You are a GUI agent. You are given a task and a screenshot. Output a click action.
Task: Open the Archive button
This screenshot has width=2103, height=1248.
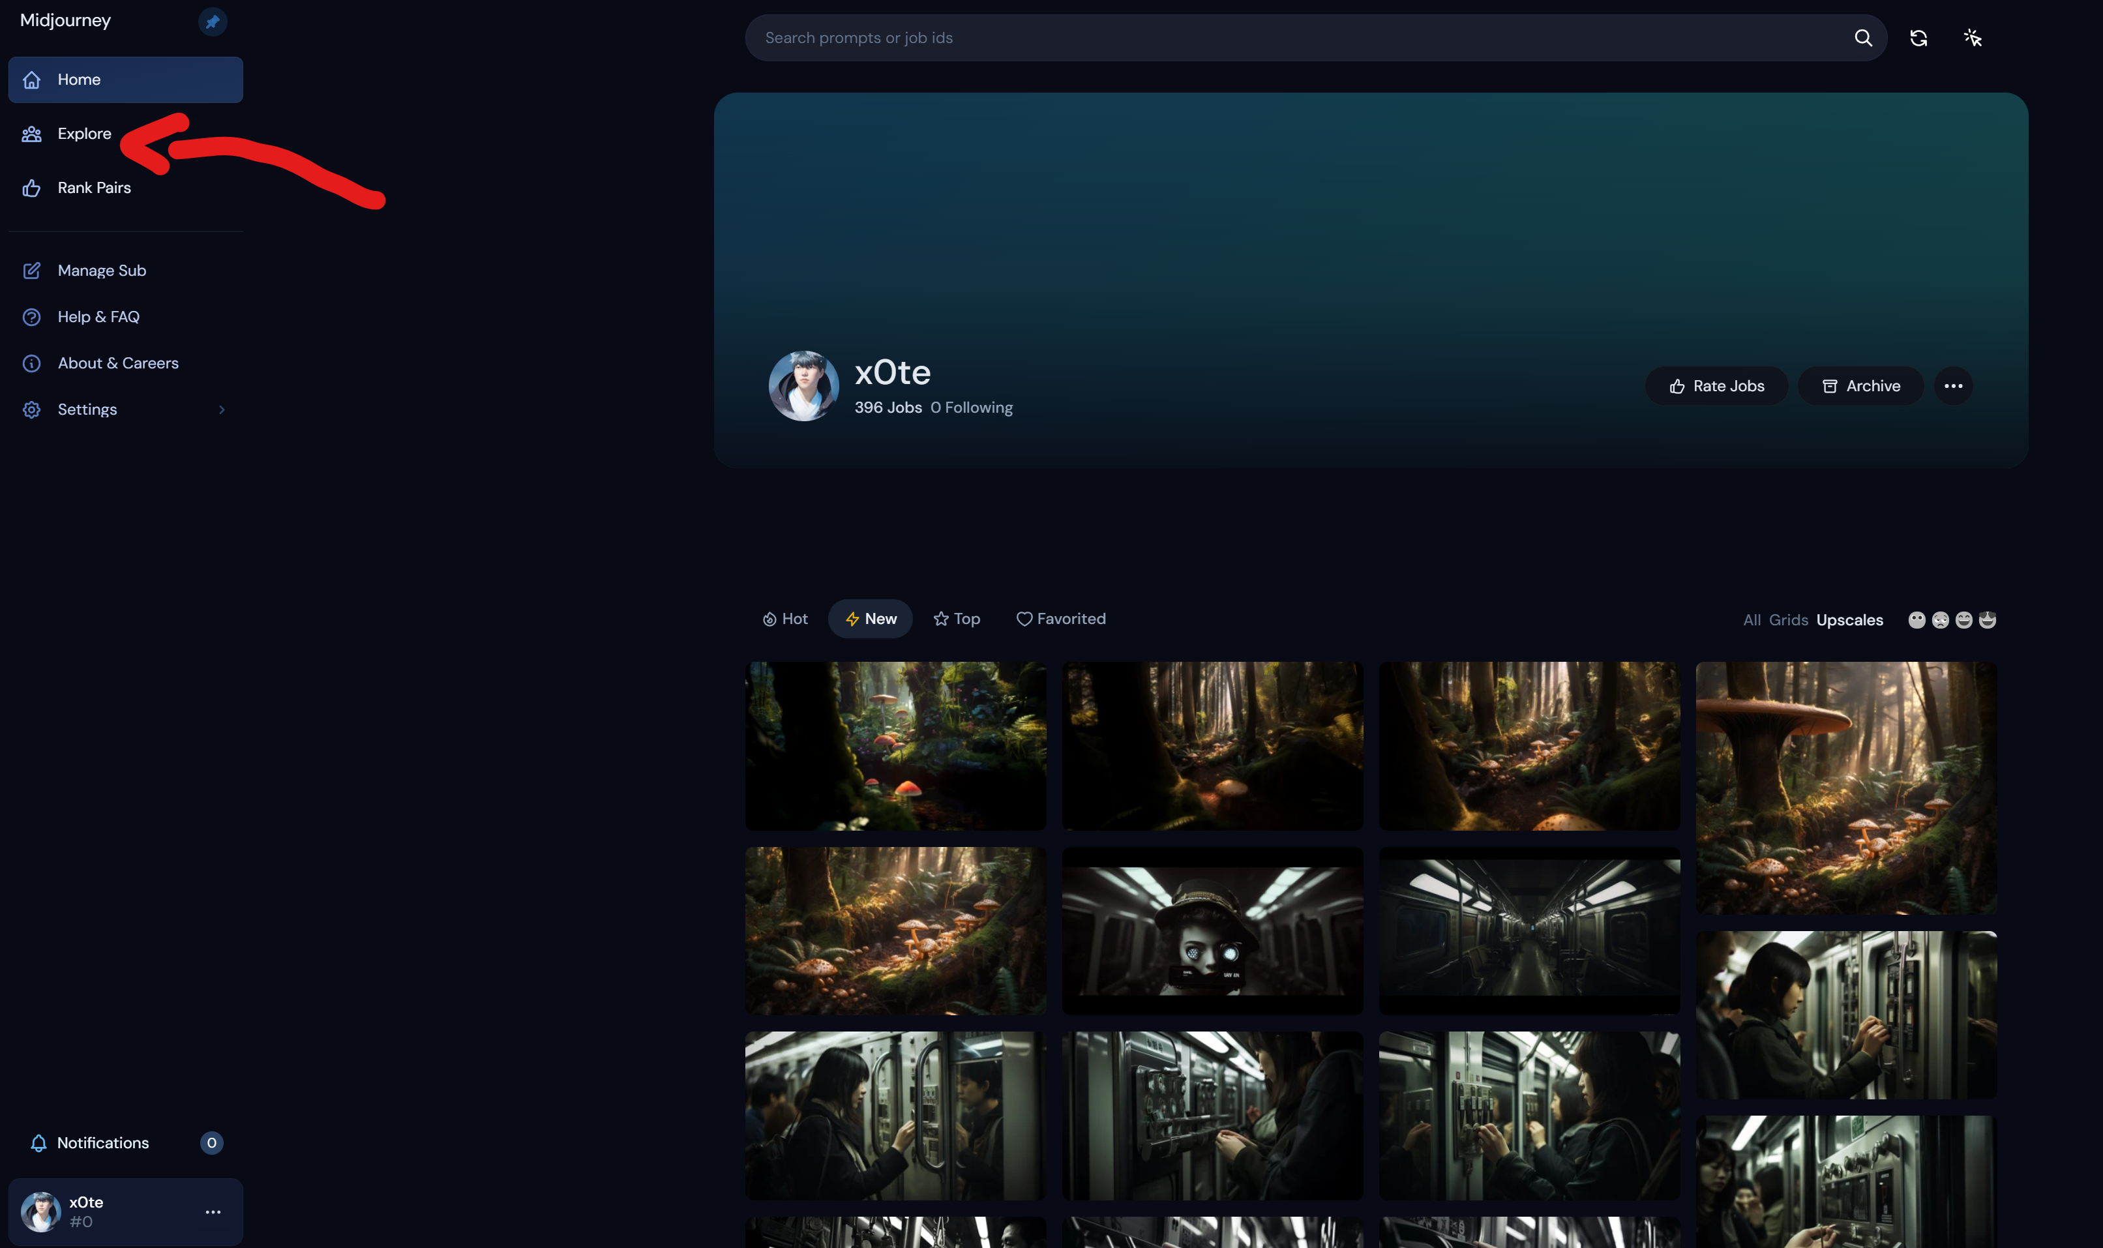[x=1861, y=386]
